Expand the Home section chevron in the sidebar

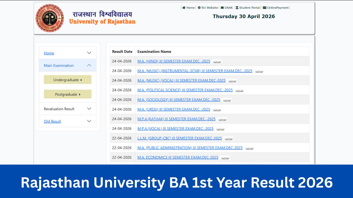(89, 53)
